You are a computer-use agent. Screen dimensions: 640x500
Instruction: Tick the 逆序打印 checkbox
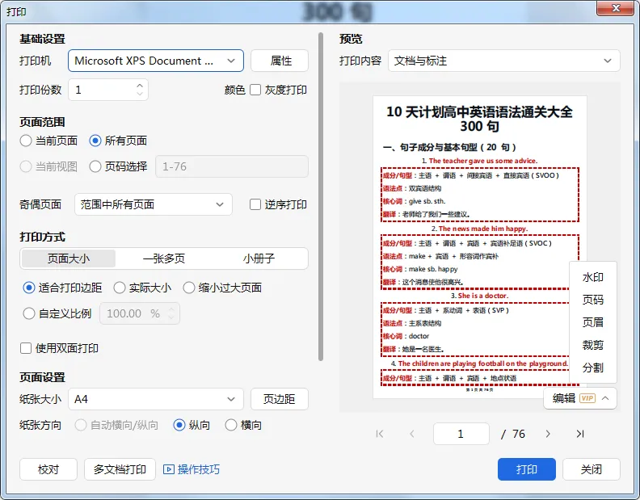(x=255, y=204)
